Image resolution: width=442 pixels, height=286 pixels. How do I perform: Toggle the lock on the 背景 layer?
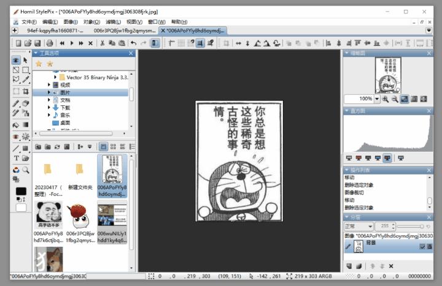click(429, 247)
